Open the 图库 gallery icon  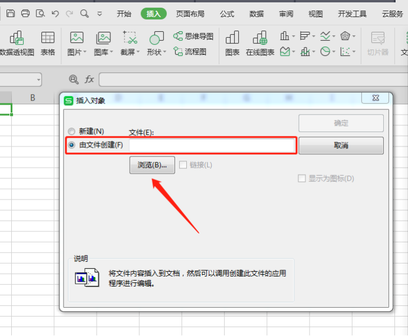coord(103,38)
